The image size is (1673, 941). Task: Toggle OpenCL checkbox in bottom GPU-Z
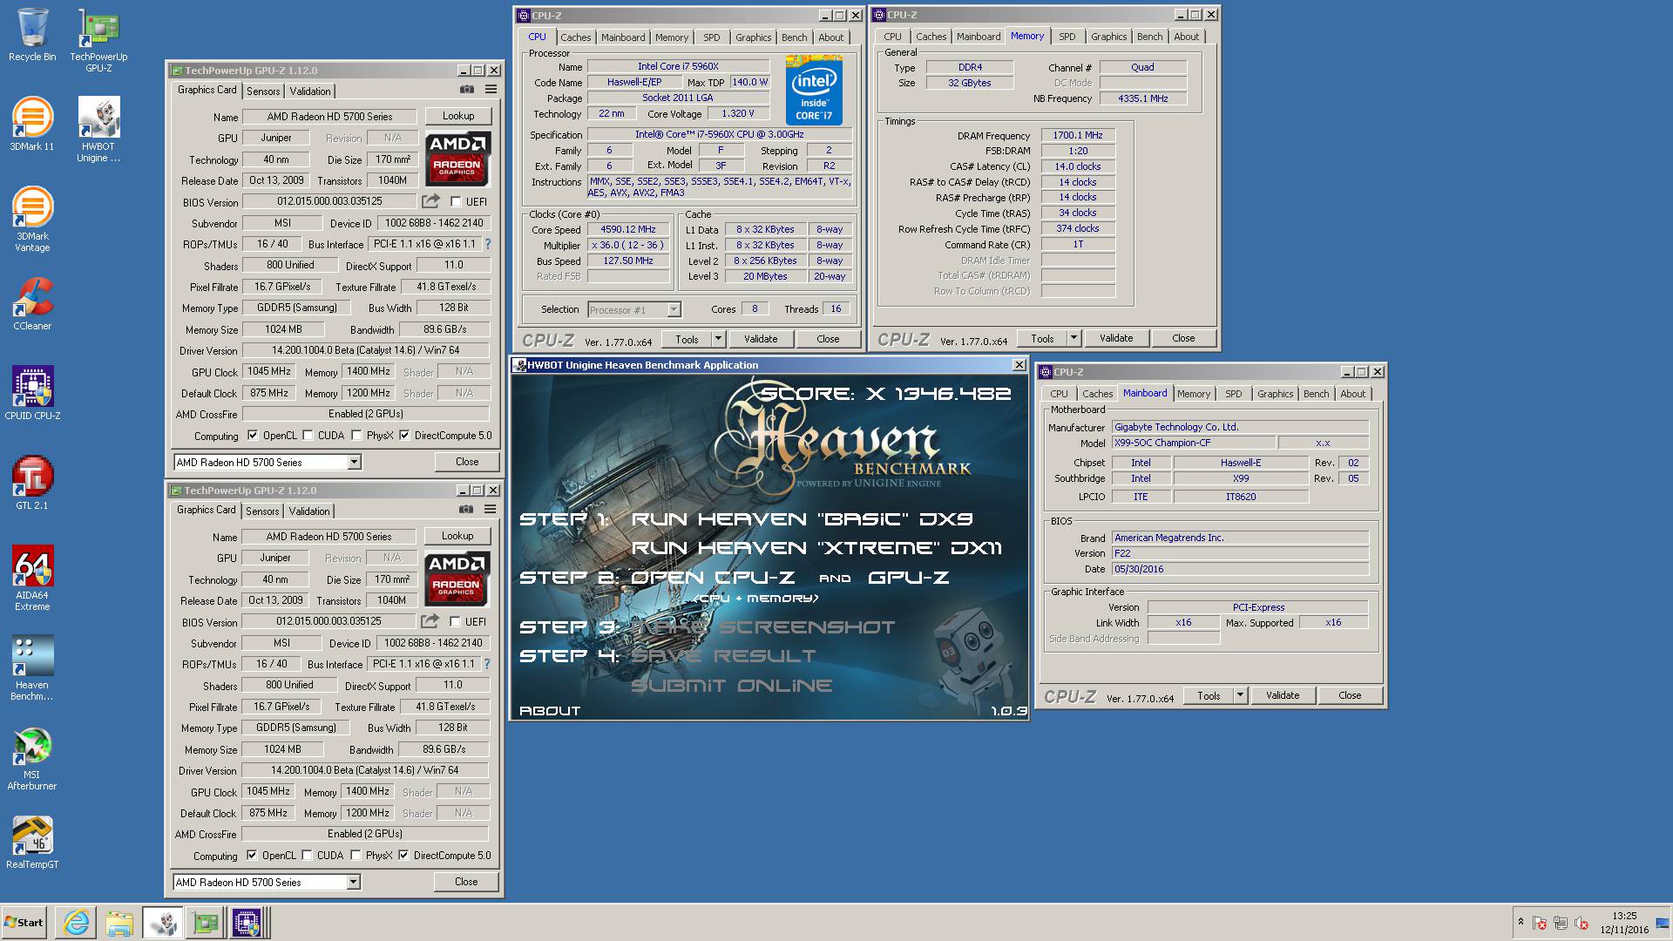click(252, 856)
